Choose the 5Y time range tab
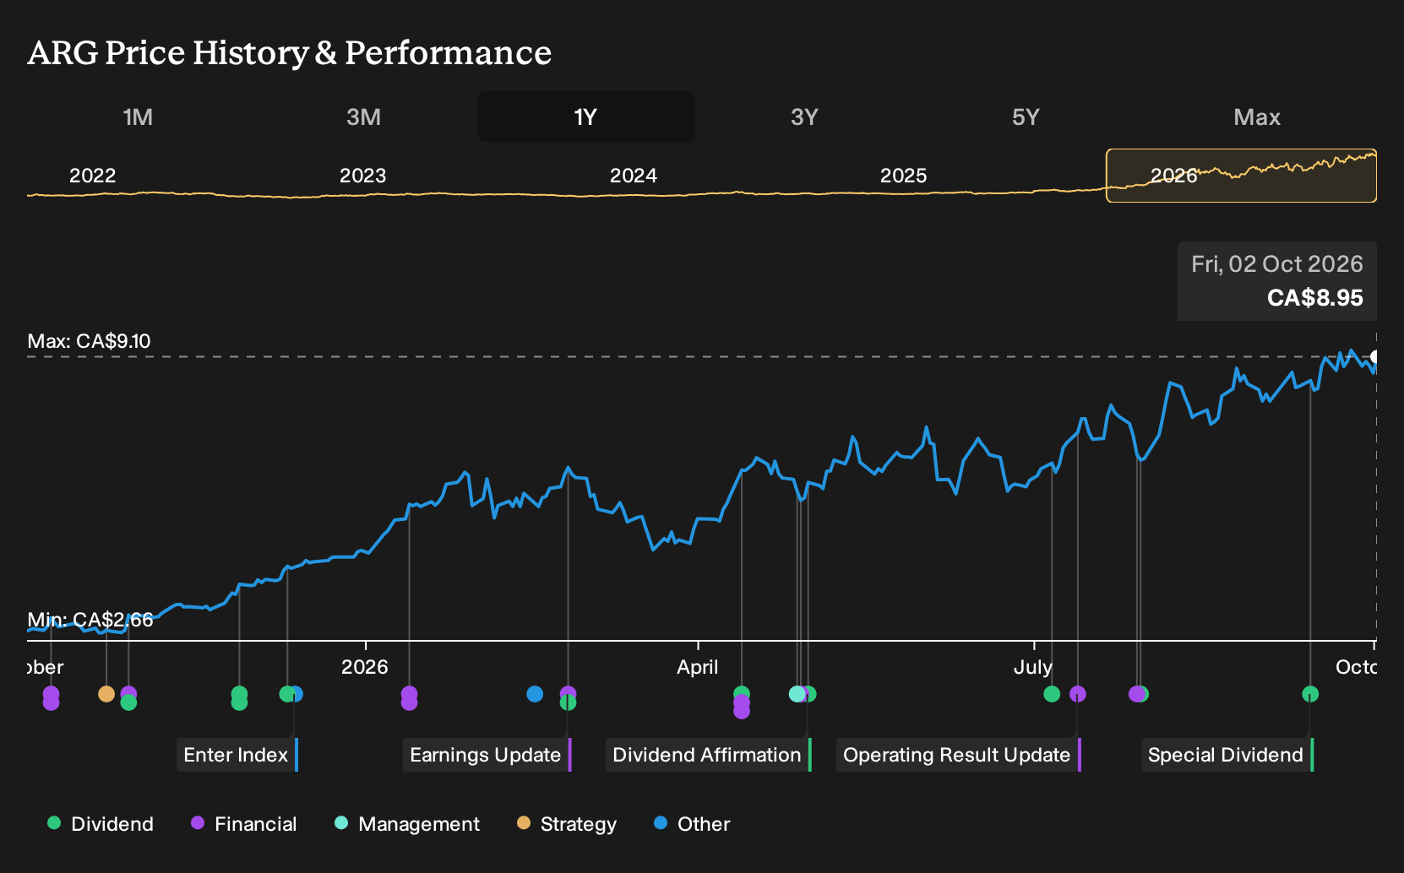Screen dimensions: 1404x873 point(1026,117)
